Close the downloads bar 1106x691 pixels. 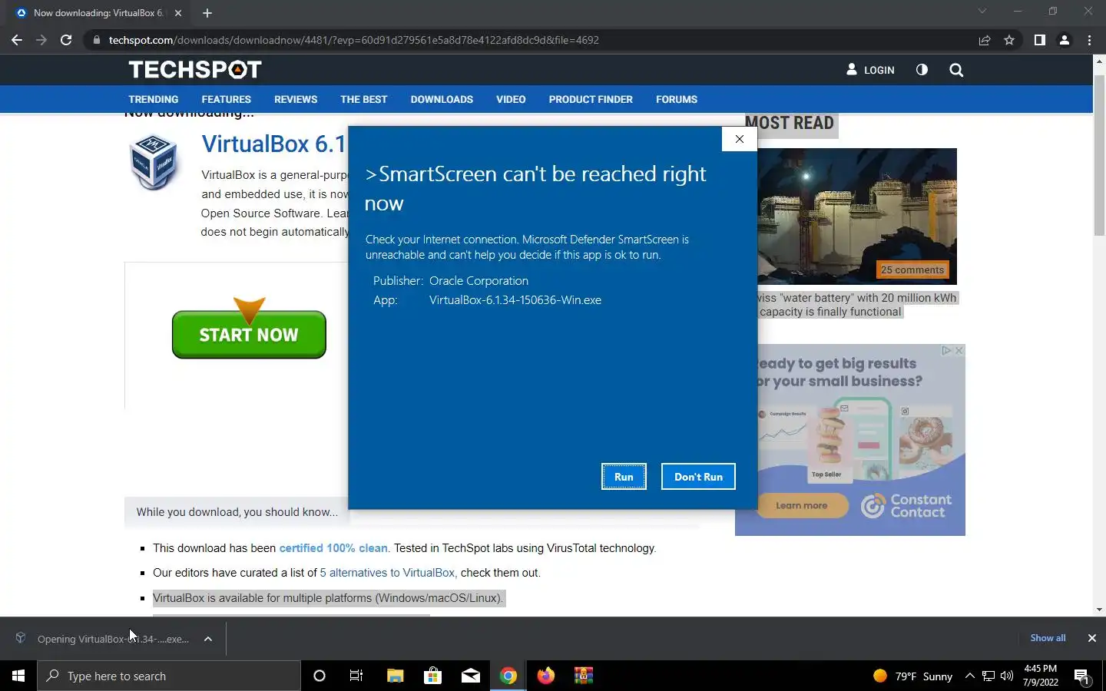pos(1091,638)
